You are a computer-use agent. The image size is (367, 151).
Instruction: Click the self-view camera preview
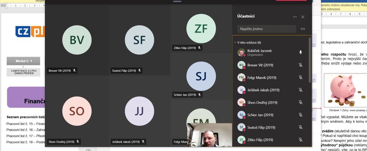click(x=210, y=135)
